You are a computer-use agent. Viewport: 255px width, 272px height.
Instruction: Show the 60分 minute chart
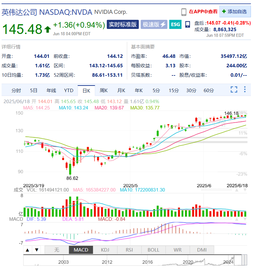tap(209, 90)
